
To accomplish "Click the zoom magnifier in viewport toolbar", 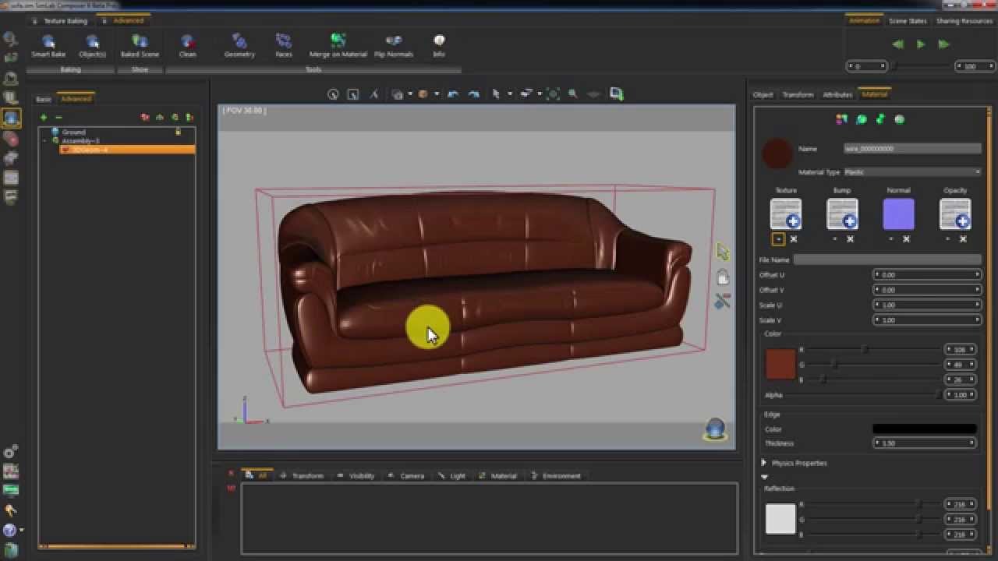I will point(573,94).
